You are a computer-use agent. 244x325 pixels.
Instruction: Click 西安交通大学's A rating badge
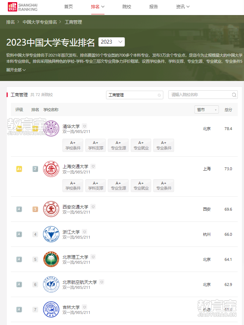pos(19,209)
